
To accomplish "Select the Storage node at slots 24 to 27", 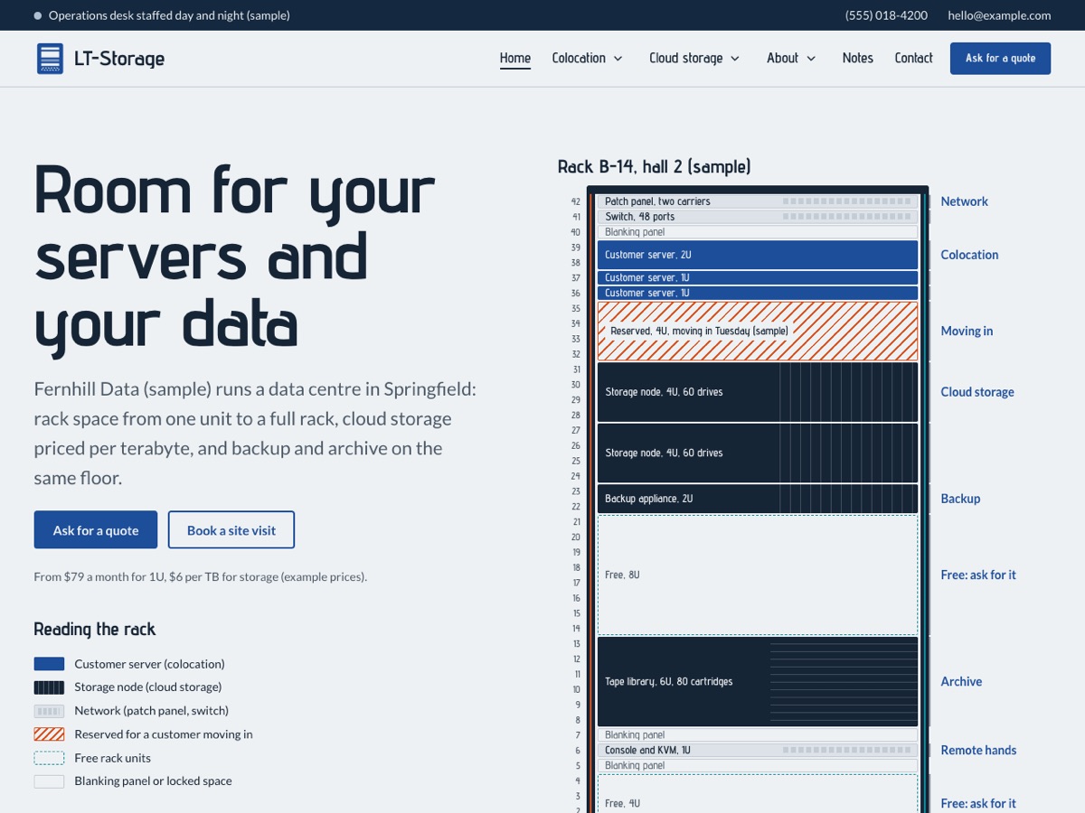I will pyautogui.click(x=758, y=453).
